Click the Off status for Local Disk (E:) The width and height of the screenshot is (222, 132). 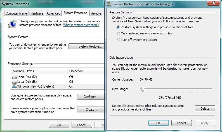tap(71, 82)
